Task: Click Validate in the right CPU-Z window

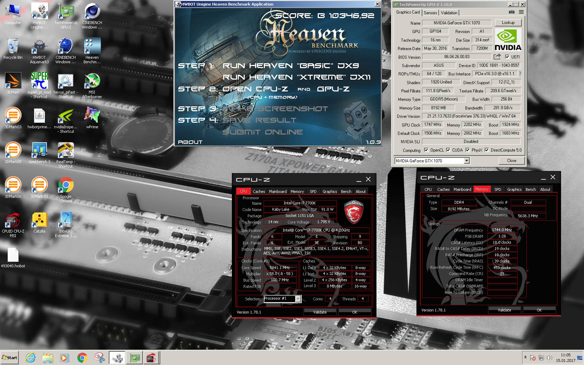Action: 504,310
